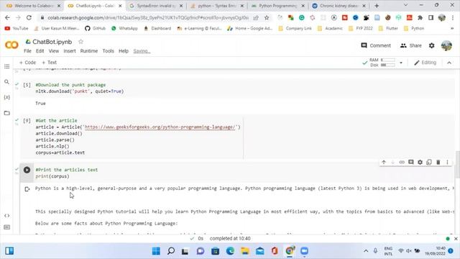
Task: Add a comment to the selected cell
Action: tap(410, 162)
